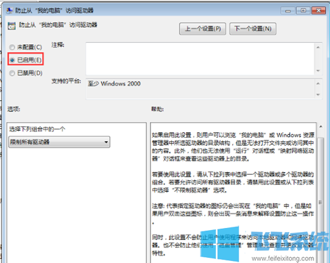Click the help paragraph starting with 若要使用此设置

[233, 183]
